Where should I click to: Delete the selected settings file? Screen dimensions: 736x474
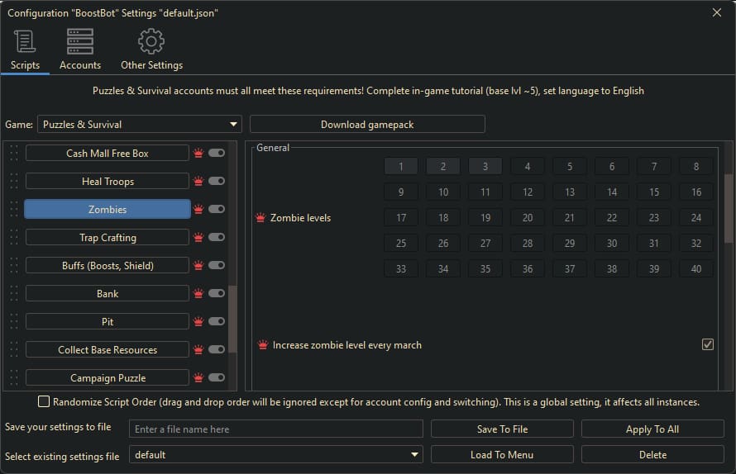tap(652, 454)
